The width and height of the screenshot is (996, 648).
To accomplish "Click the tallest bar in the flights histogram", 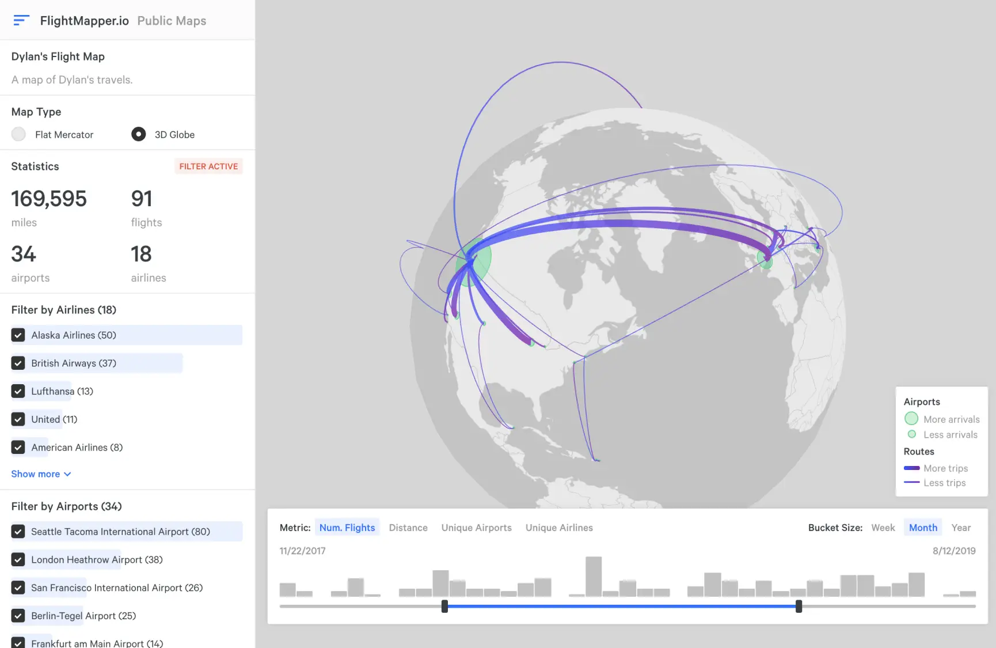I will [x=593, y=576].
